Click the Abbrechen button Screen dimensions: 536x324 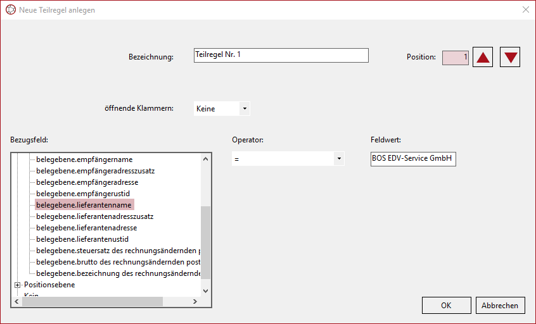click(500, 305)
